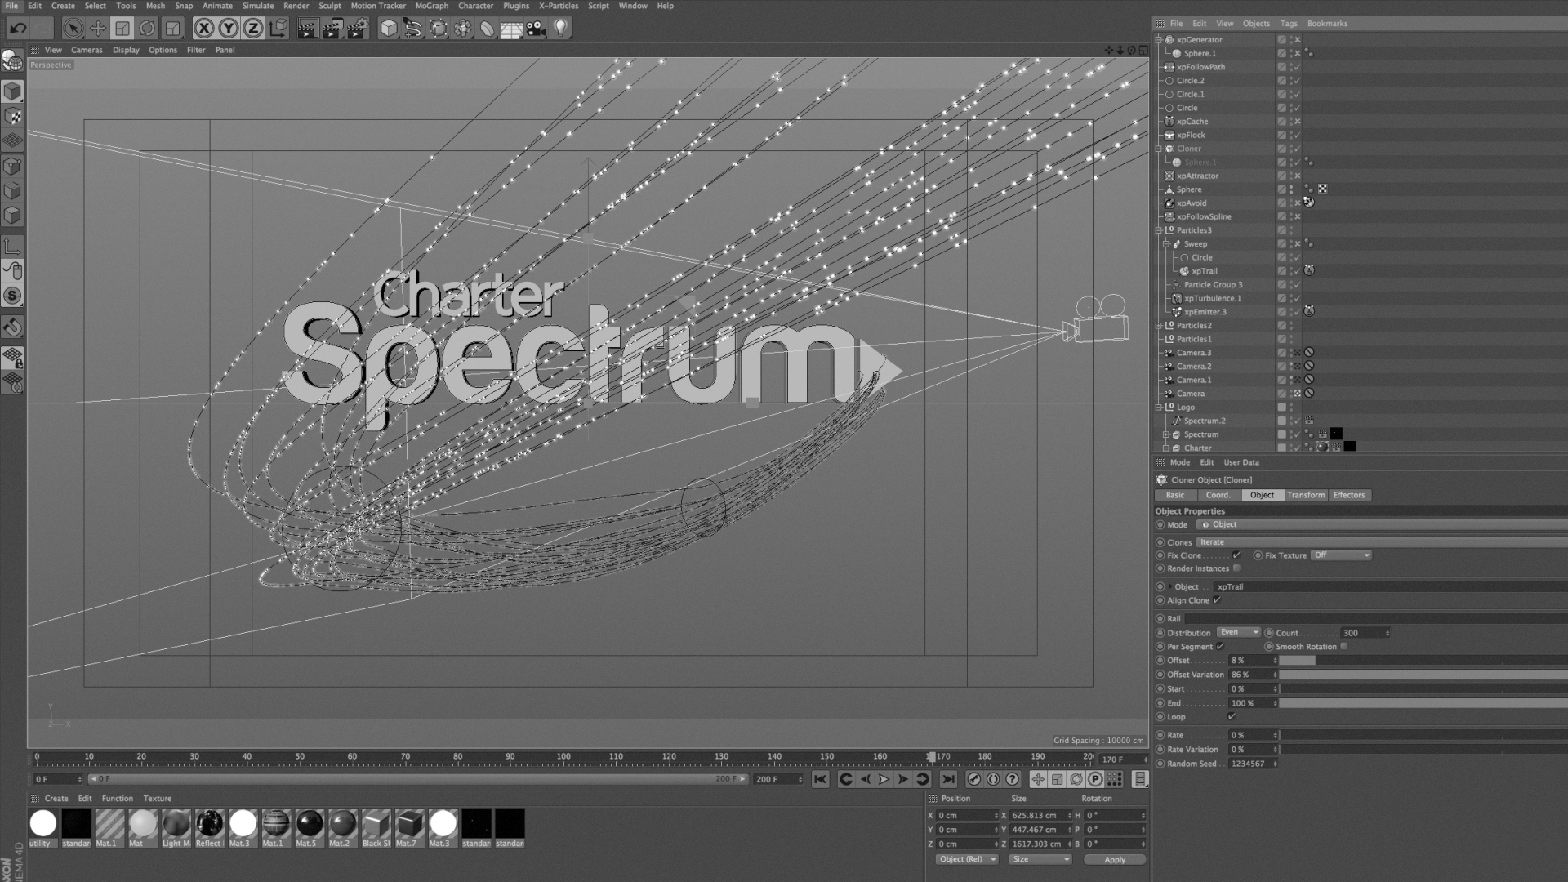Screen dimensions: 1568x882
Task: Open cloner Mode Object dropdown
Action: 1382,524
